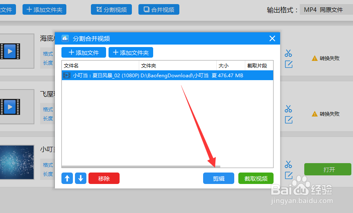Click the green 打开 button

point(328,169)
